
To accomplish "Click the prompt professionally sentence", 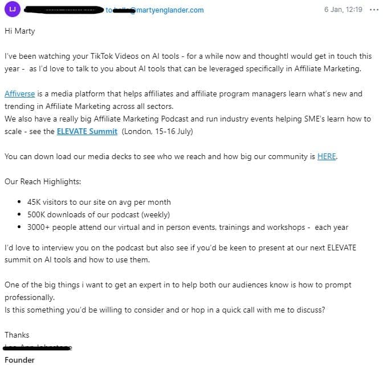I will pos(178,290).
